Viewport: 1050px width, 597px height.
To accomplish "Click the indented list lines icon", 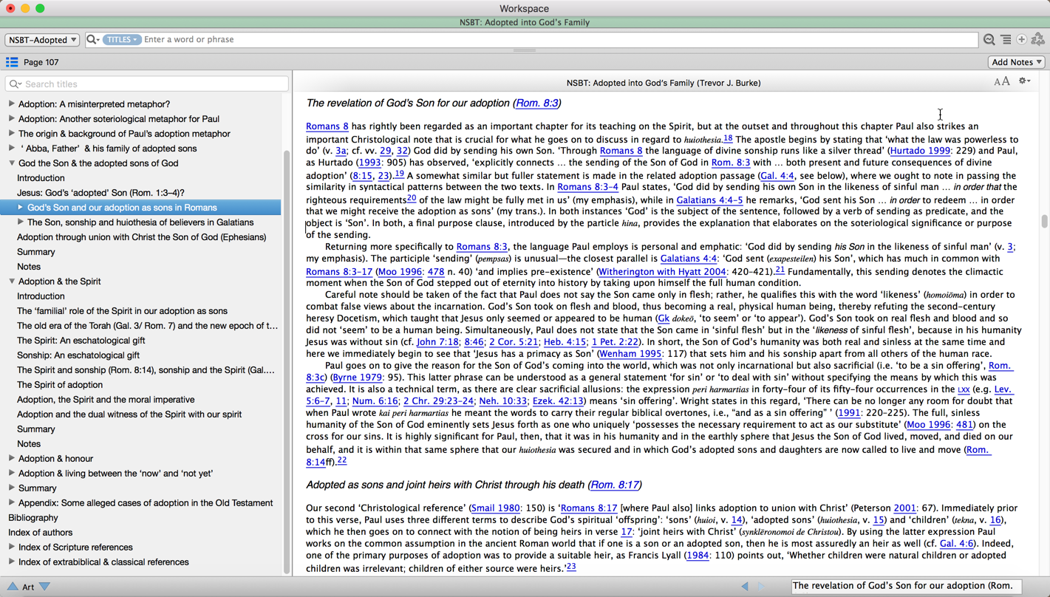I will click(x=1006, y=40).
